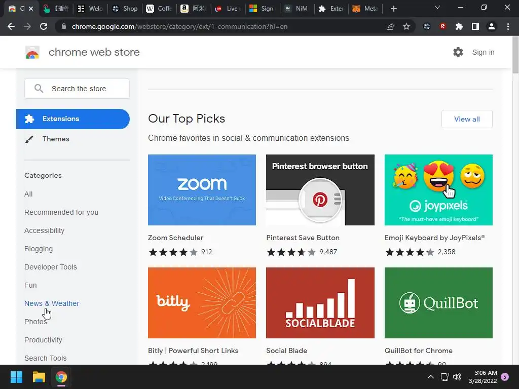Open the Chrome profile avatar menu
Viewport: 519px width, 389px height.
(x=492, y=26)
